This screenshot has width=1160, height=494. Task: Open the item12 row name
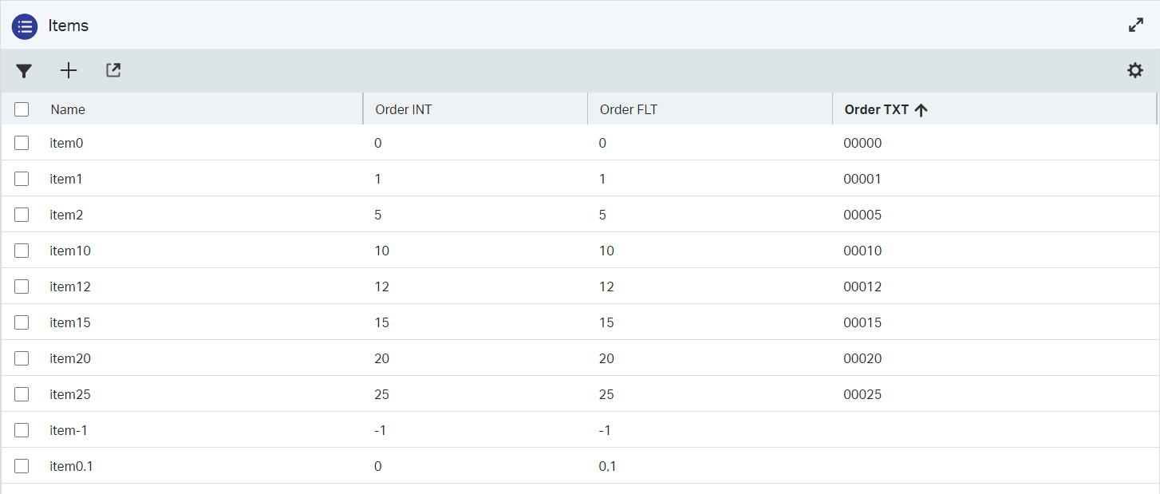click(70, 287)
